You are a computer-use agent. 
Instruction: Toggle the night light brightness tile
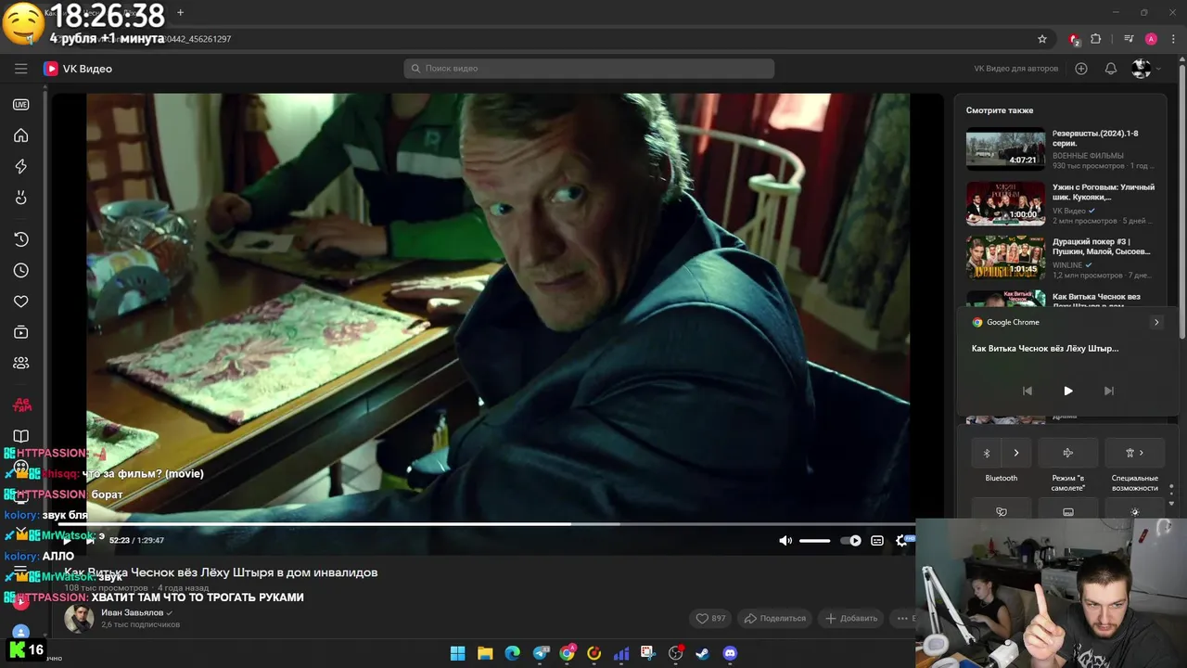tap(1135, 511)
